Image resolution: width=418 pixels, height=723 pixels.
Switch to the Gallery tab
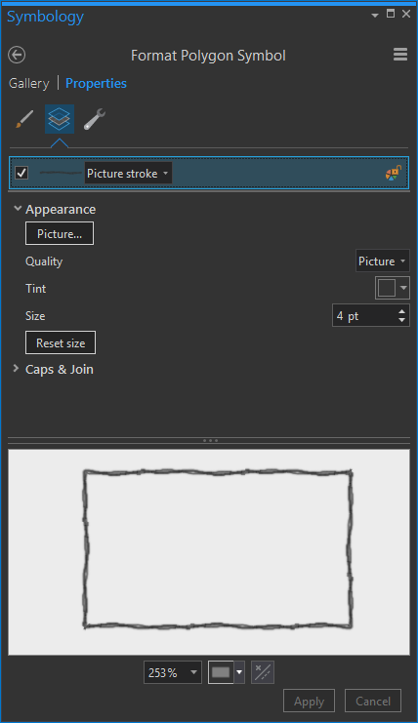pyautogui.click(x=28, y=84)
